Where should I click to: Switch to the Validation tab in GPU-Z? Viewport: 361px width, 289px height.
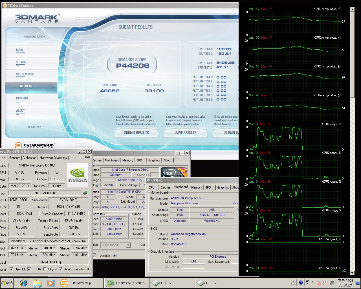click(x=30, y=158)
